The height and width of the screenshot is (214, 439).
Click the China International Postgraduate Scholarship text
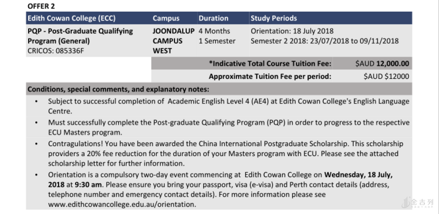273,144
